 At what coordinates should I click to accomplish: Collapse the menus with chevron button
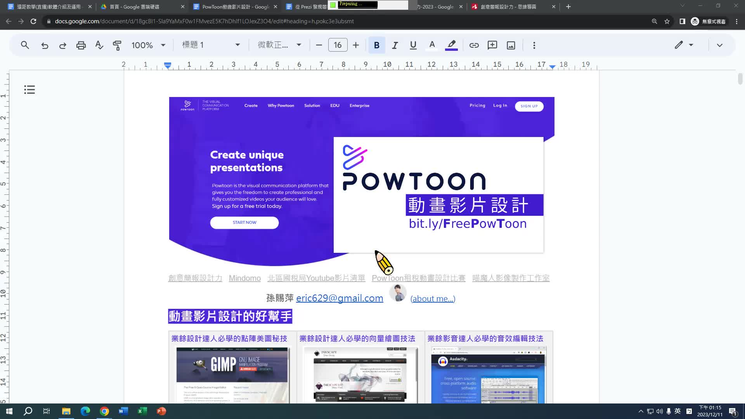(x=719, y=45)
